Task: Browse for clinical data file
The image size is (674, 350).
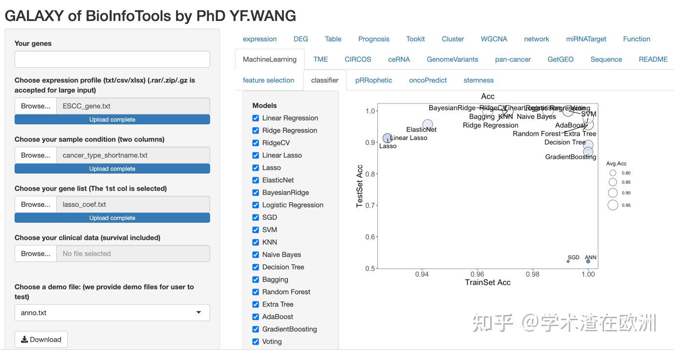Action: point(36,253)
